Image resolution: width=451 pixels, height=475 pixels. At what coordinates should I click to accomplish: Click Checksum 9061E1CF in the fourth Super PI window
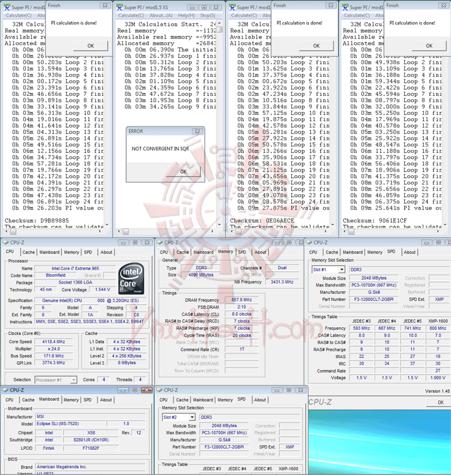coord(375,221)
